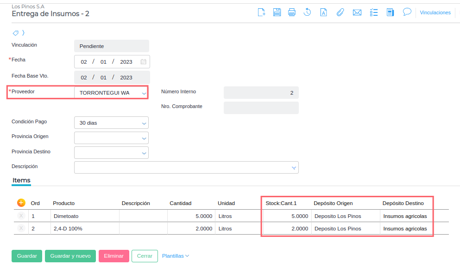Remove the Dimetoato row with its X

[21, 216]
